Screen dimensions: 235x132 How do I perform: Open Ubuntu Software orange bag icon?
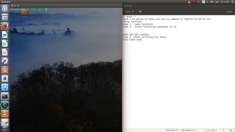(x=5, y=70)
